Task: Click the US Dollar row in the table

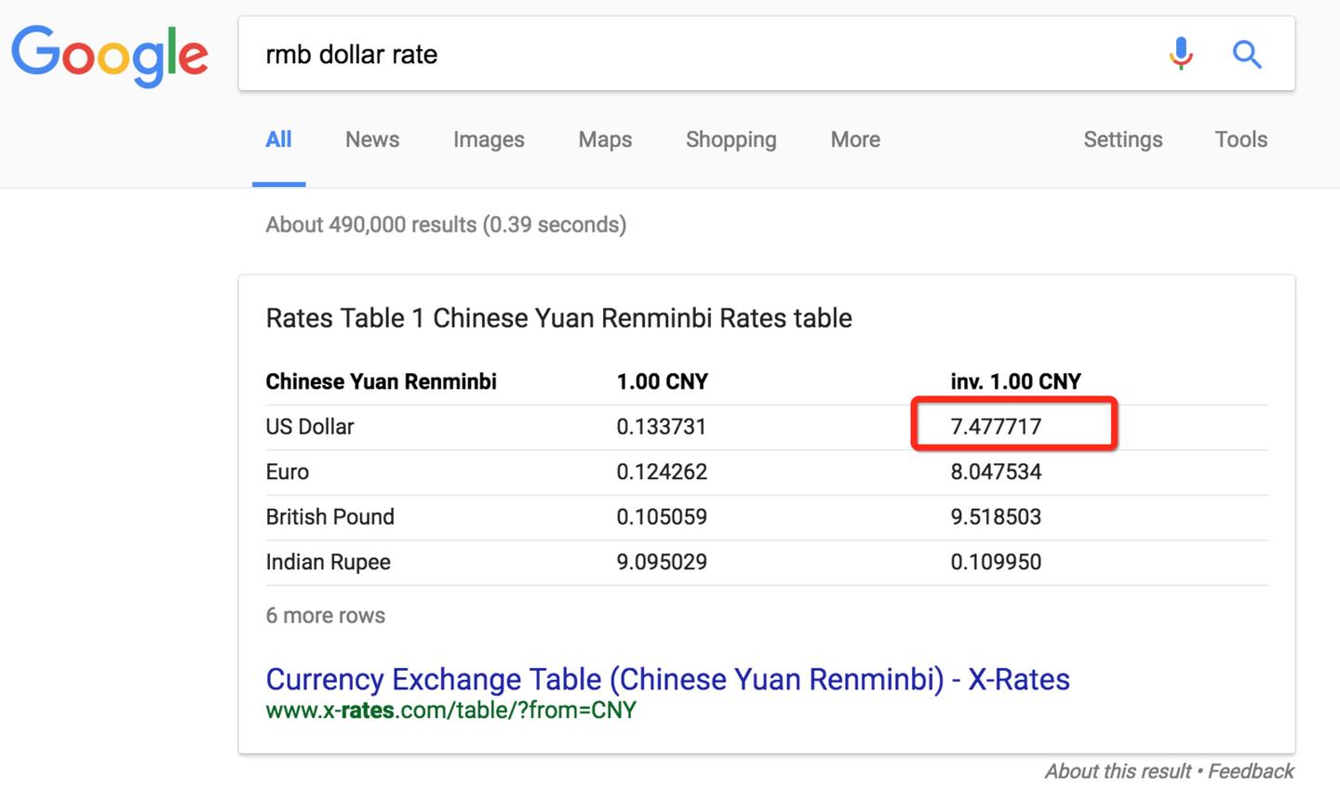Action: pyautogui.click(x=310, y=426)
